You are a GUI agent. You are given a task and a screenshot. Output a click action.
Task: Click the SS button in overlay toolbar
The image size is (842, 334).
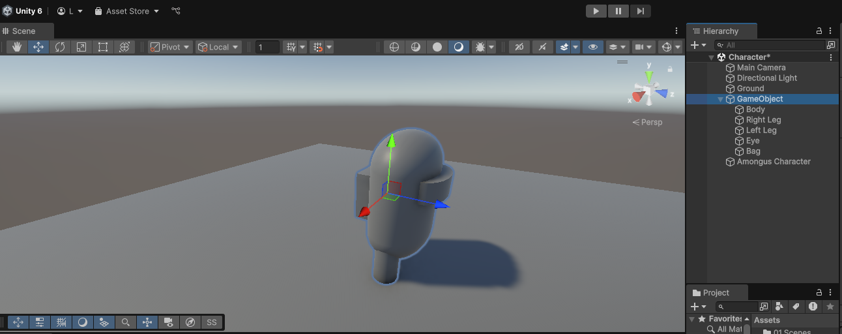click(212, 322)
